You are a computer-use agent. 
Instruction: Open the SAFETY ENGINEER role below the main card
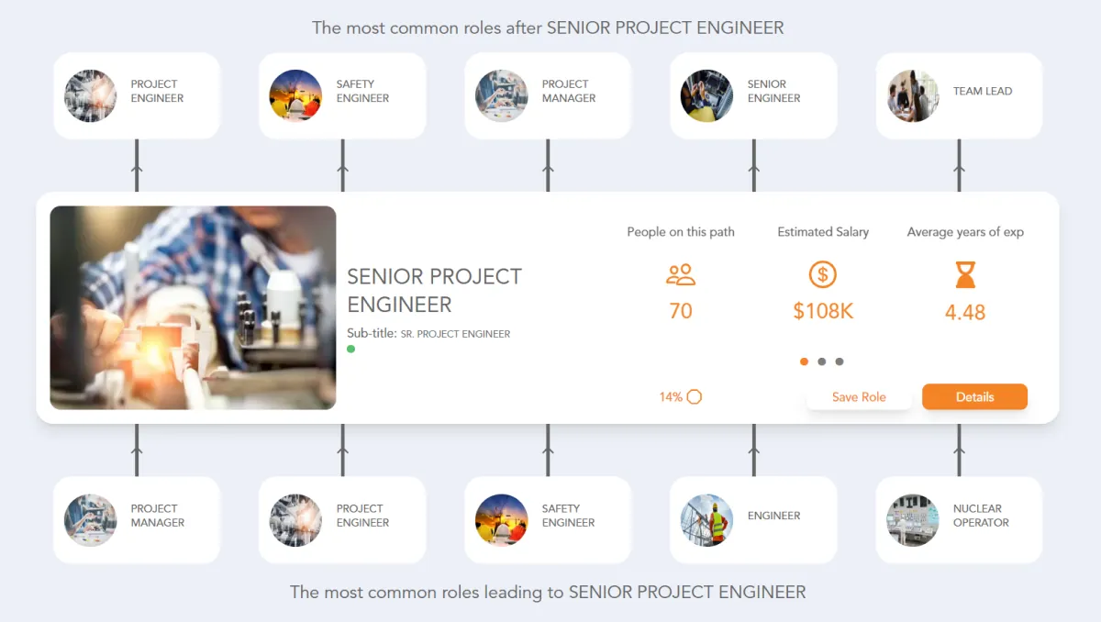pyautogui.click(x=548, y=519)
